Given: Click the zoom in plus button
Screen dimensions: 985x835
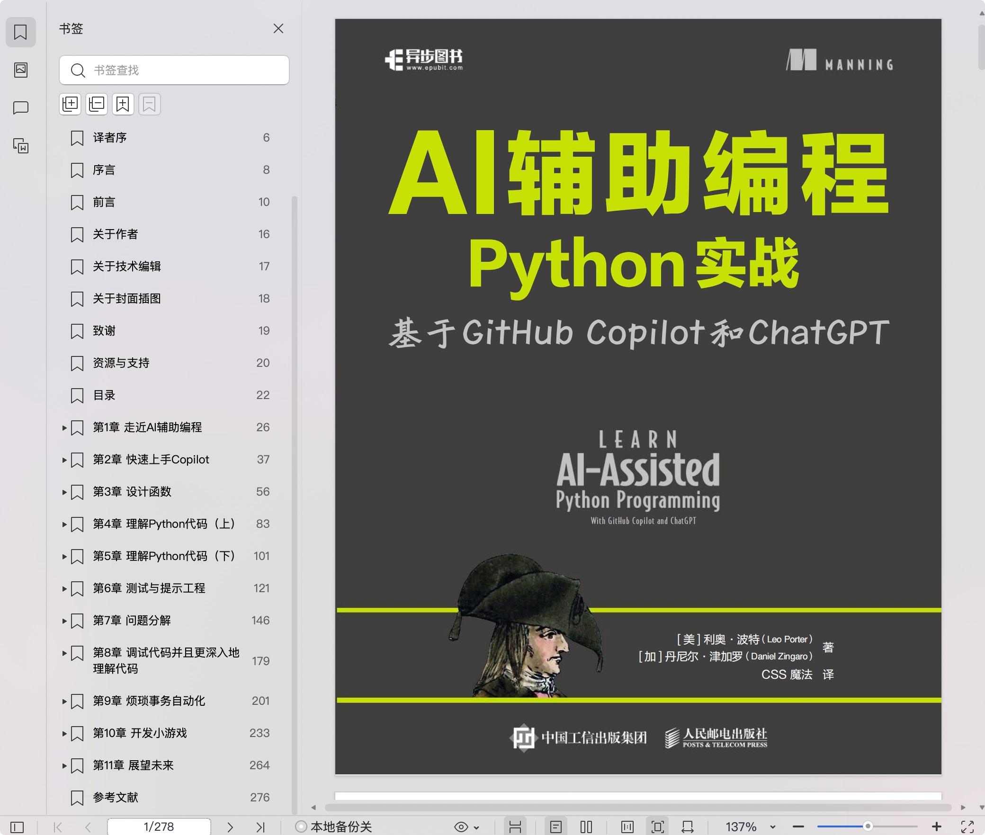Looking at the screenshot, I should click(x=936, y=827).
